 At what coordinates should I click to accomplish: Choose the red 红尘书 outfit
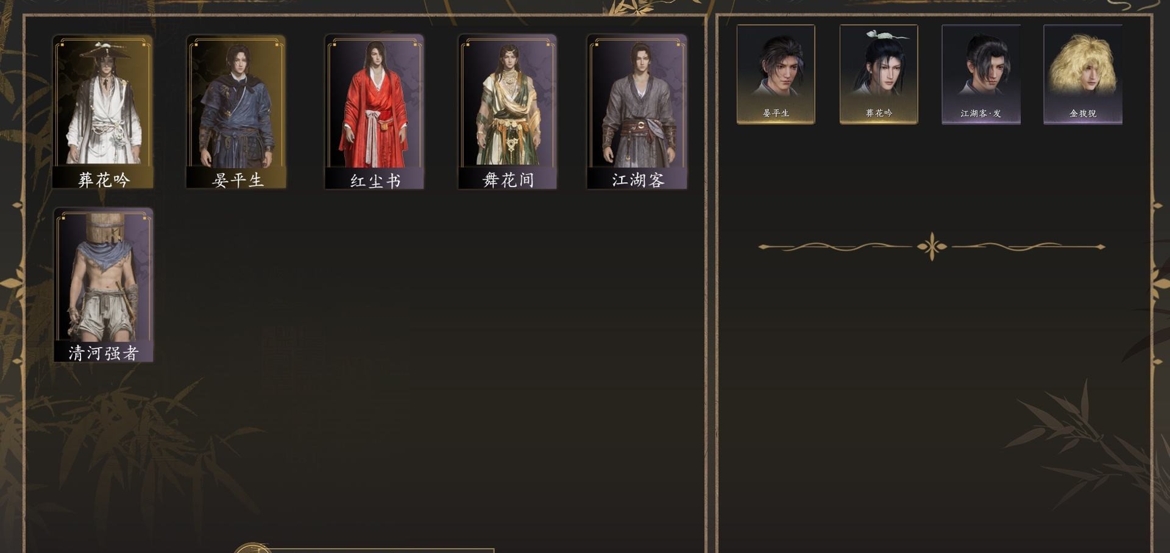tap(374, 111)
